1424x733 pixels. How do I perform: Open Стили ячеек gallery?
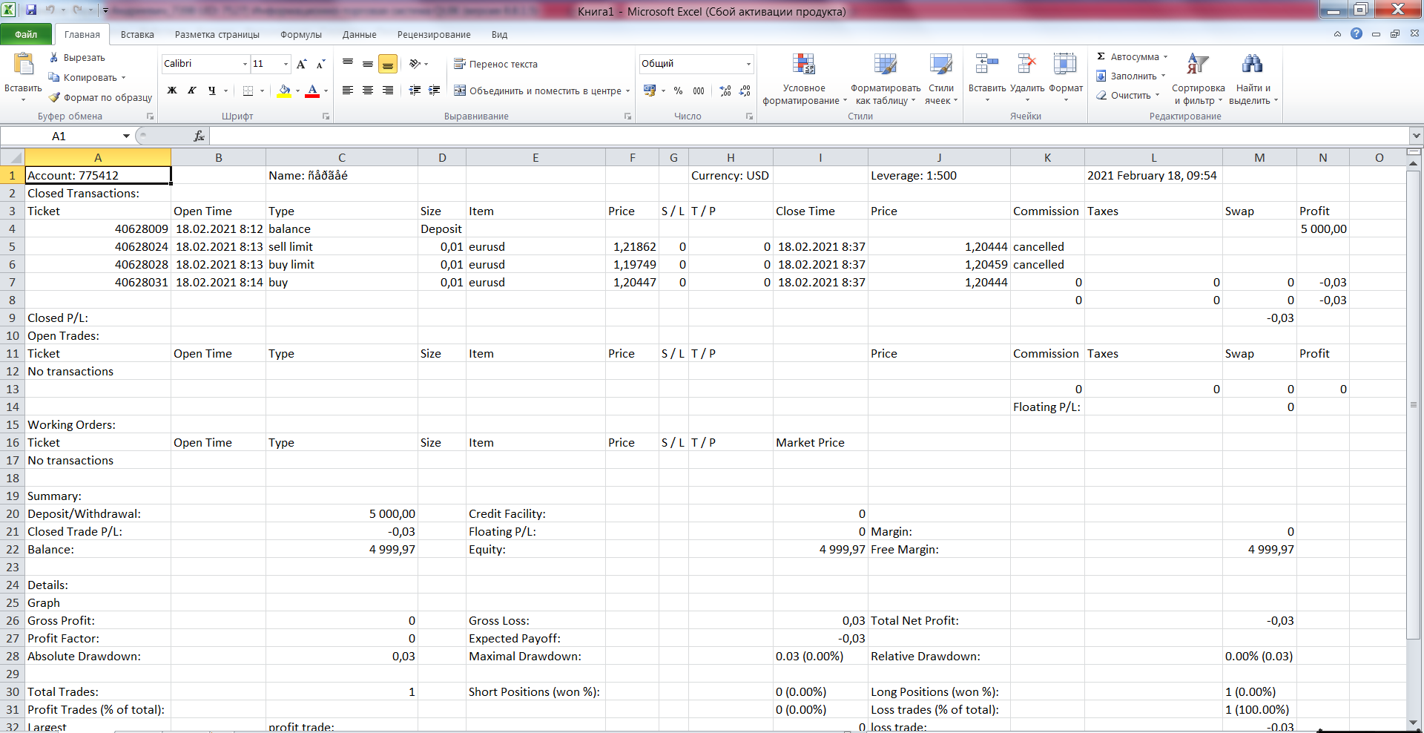pos(941,79)
